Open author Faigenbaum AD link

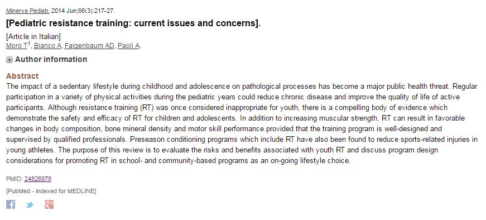coord(89,46)
